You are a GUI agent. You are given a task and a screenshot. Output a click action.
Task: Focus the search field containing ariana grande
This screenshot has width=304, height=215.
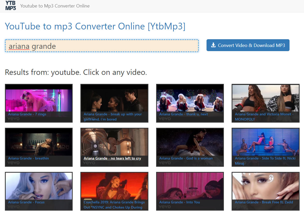(x=102, y=46)
